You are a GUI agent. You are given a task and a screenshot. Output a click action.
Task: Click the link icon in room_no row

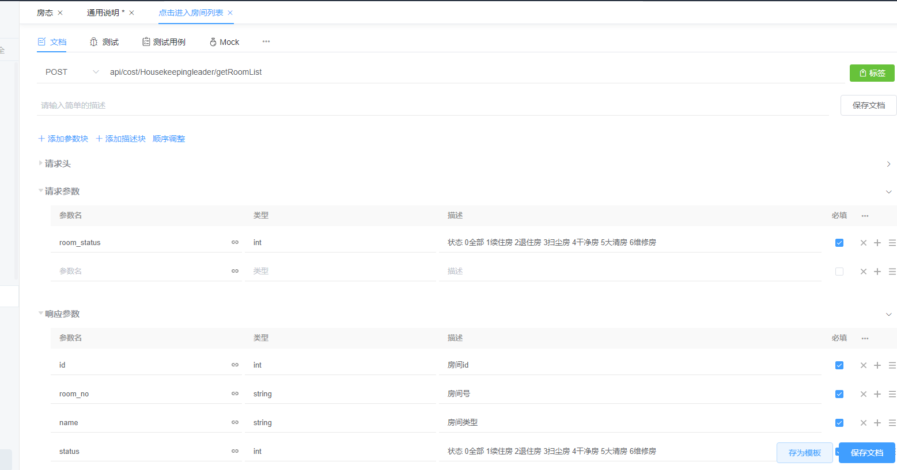pos(235,394)
